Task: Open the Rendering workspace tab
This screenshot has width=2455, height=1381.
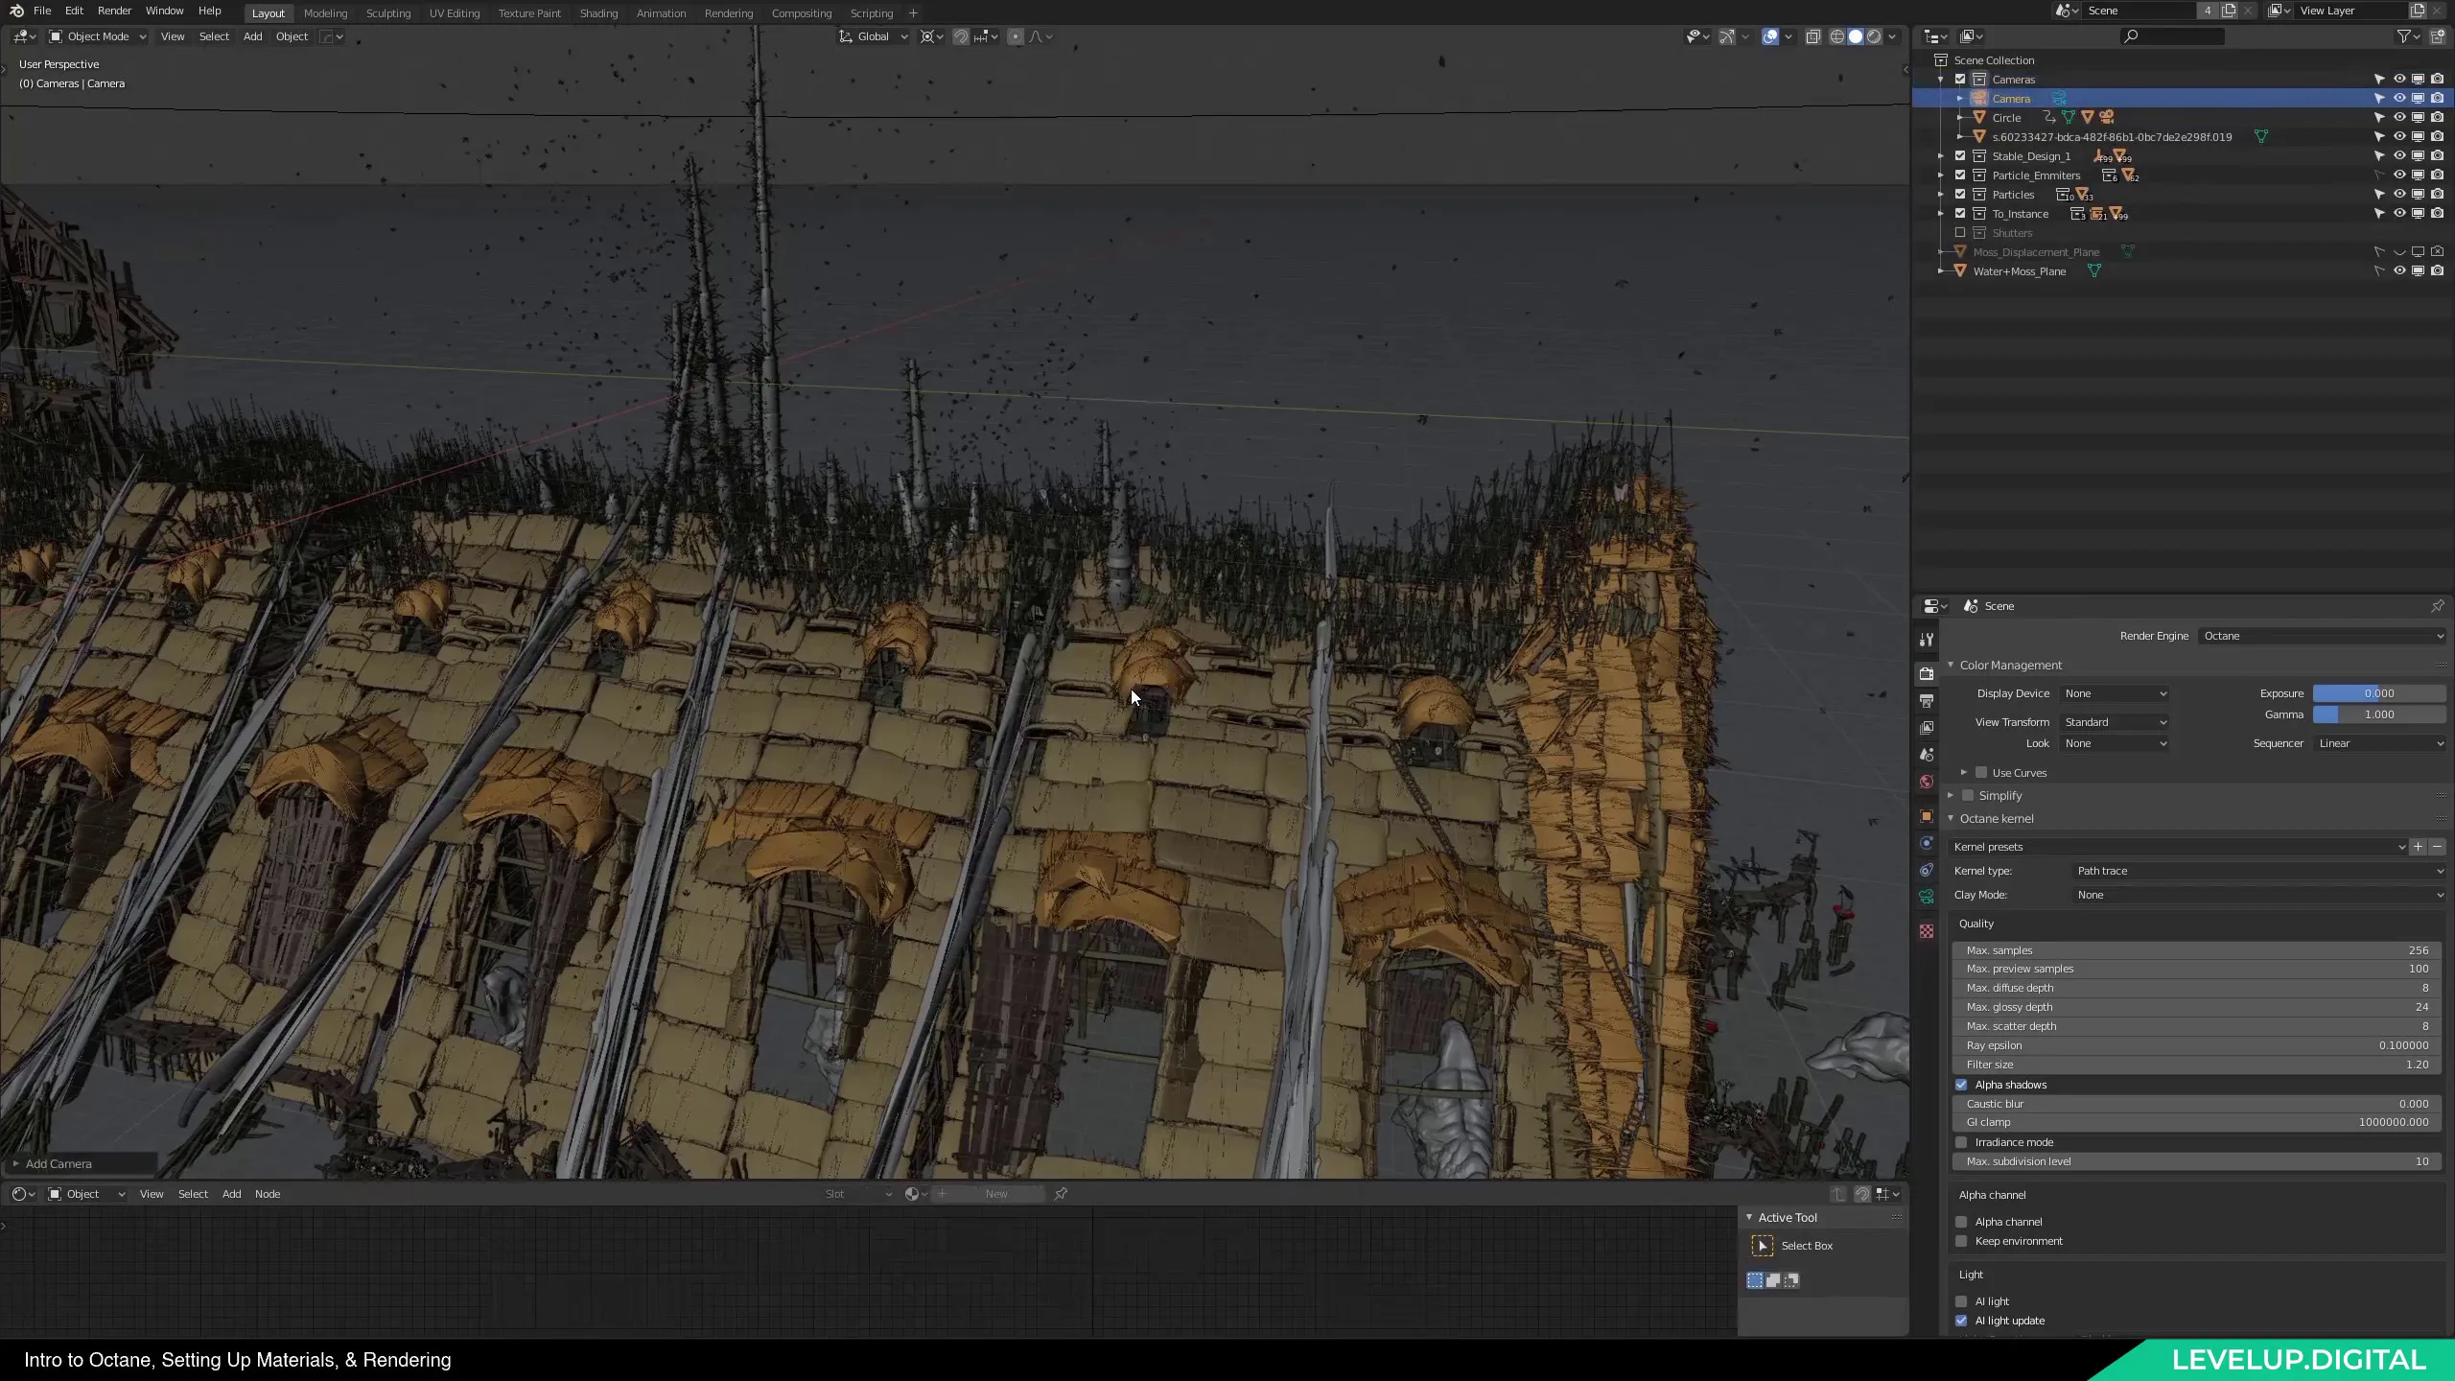Action: click(x=729, y=12)
